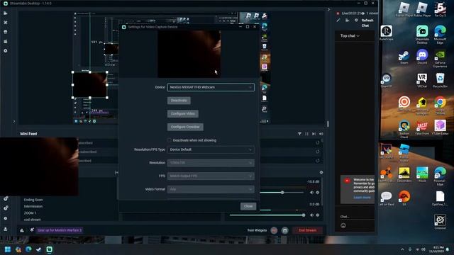The width and height of the screenshot is (454, 255).
Task: Open the Device dropdown for NexiGo webcam
Action: click(211, 87)
